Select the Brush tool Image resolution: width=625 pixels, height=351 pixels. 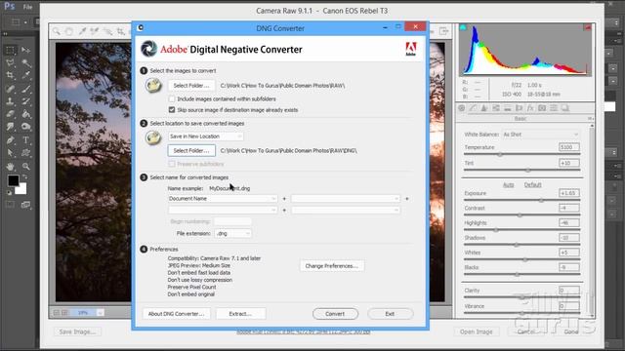point(26,89)
